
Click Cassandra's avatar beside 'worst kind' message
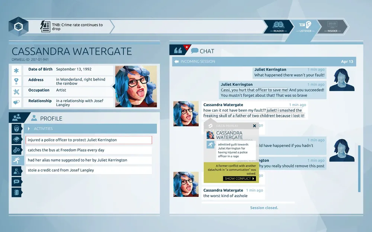[186, 184]
